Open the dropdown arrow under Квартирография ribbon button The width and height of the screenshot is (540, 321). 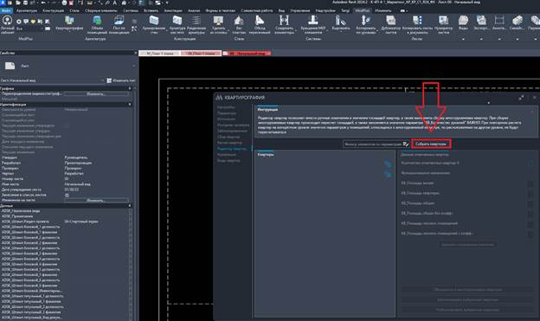coord(69,32)
